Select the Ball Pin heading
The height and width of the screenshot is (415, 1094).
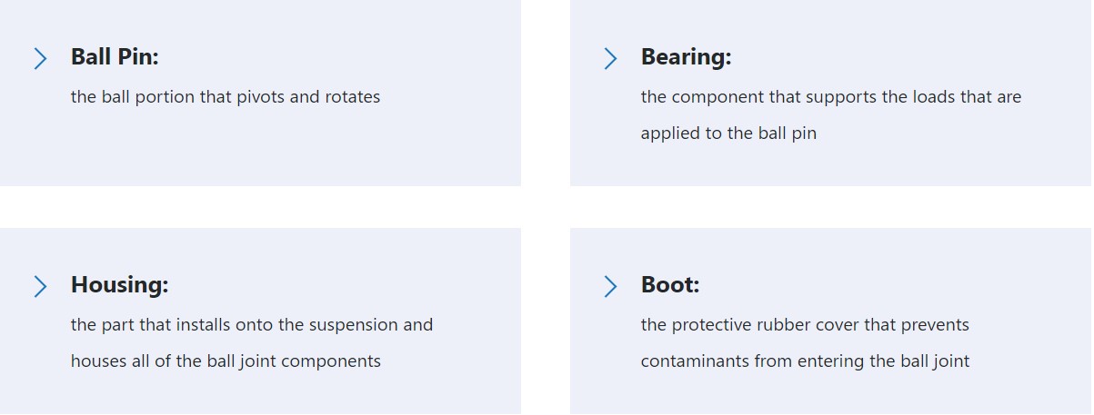pos(115,57)
